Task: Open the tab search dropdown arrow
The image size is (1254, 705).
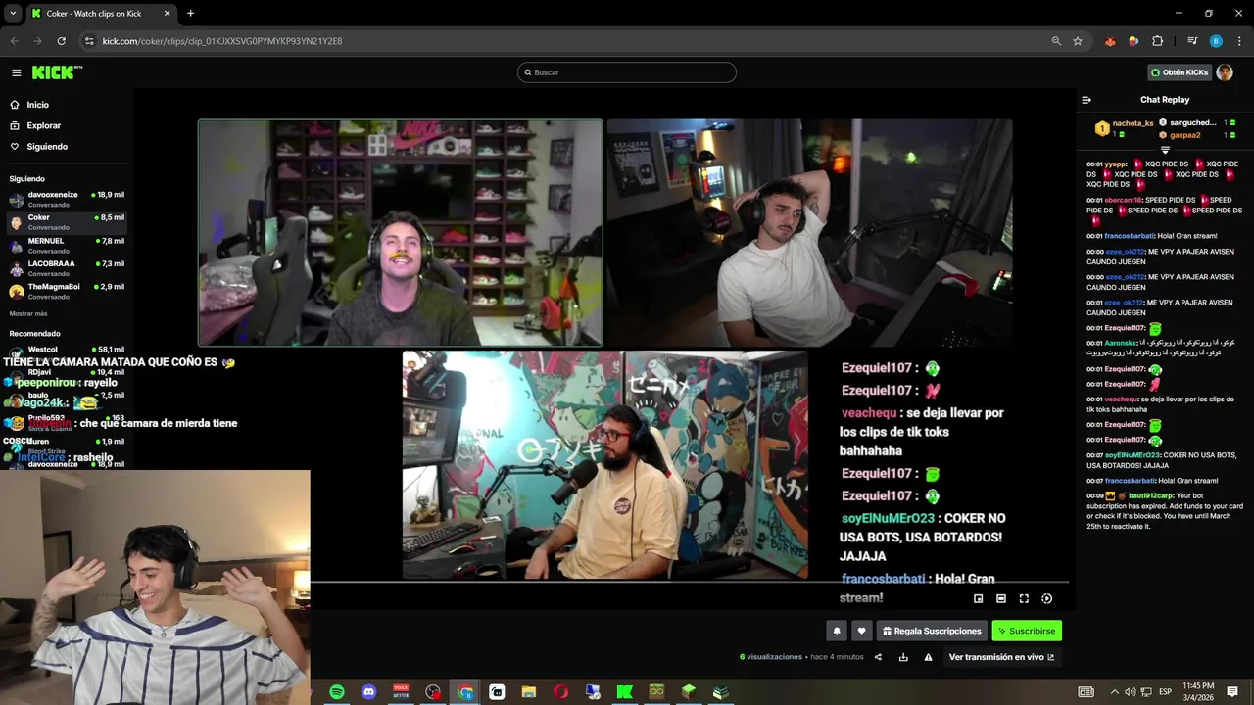Action: (13, 14)
